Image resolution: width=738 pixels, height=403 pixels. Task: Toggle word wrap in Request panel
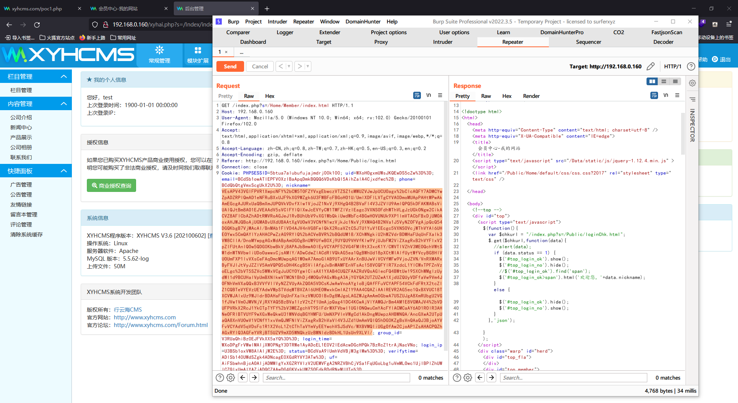pyautogui.click(x=417, y=95)
